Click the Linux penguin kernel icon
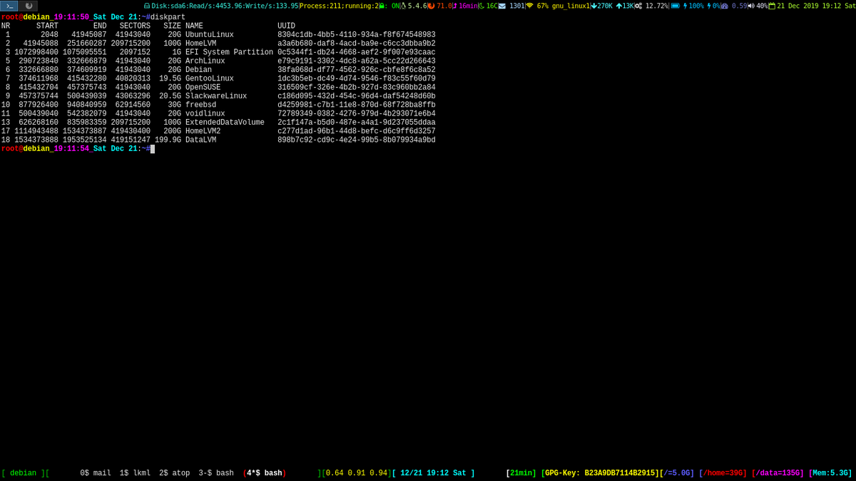Viewport: 856px width, 481px height. [403, 6]
